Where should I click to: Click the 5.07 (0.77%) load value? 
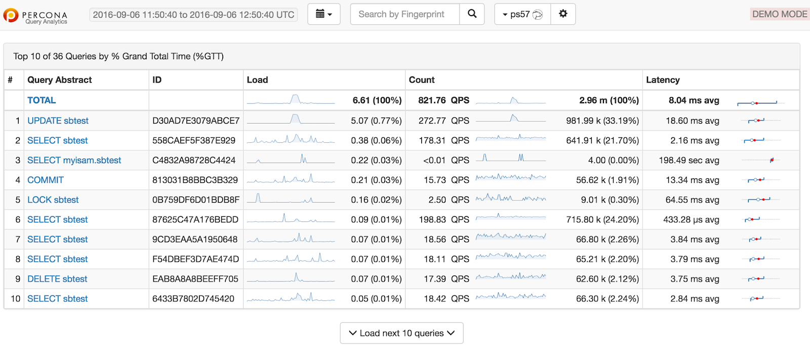pos(376,121)
